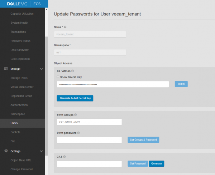Go to Namespace in the sidebar
The height and width of the screenshot is (175, 215).
(x=18, y=114)
